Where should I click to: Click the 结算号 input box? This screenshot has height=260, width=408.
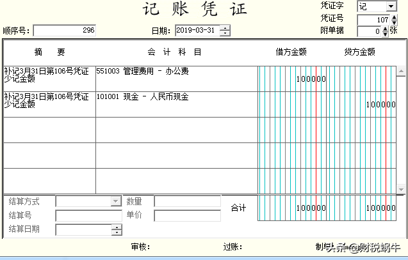point(88,215)
